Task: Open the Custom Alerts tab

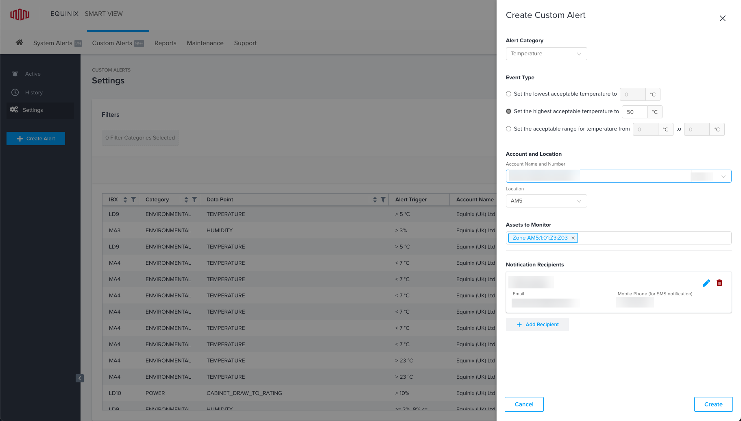Action: 118,43
